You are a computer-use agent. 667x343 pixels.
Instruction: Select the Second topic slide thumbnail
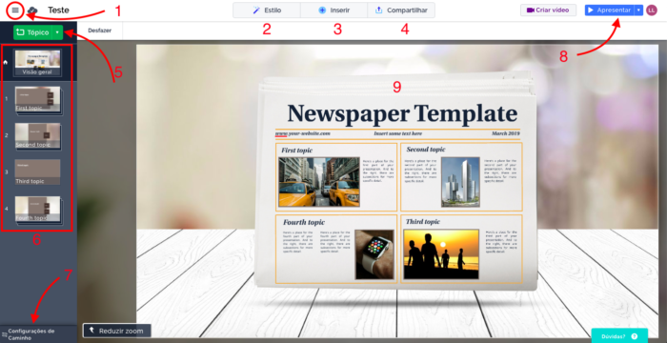pyautogui.click(x=37, y=135)
